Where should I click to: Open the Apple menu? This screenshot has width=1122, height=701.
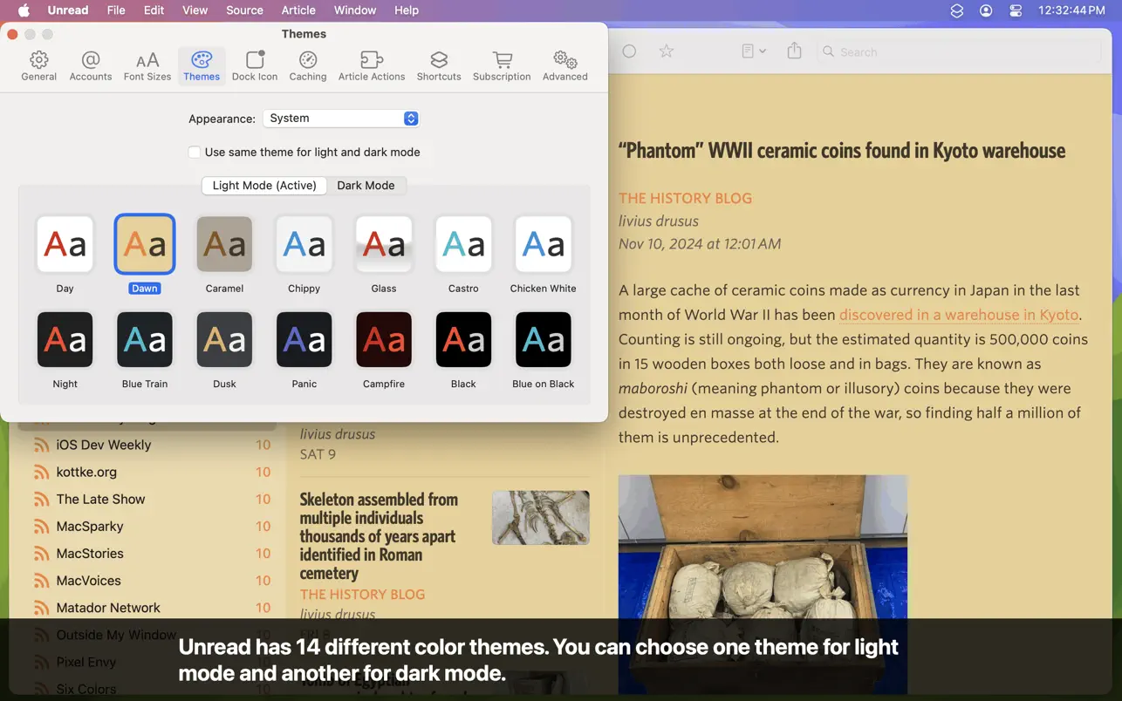[x=24, y=10]
